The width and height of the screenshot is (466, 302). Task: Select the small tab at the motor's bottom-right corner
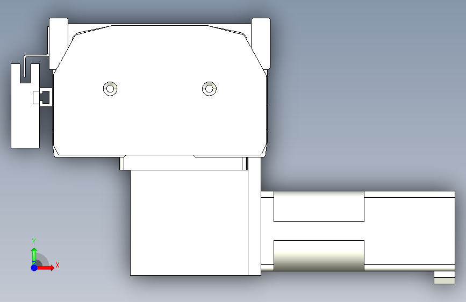point(445,278)
